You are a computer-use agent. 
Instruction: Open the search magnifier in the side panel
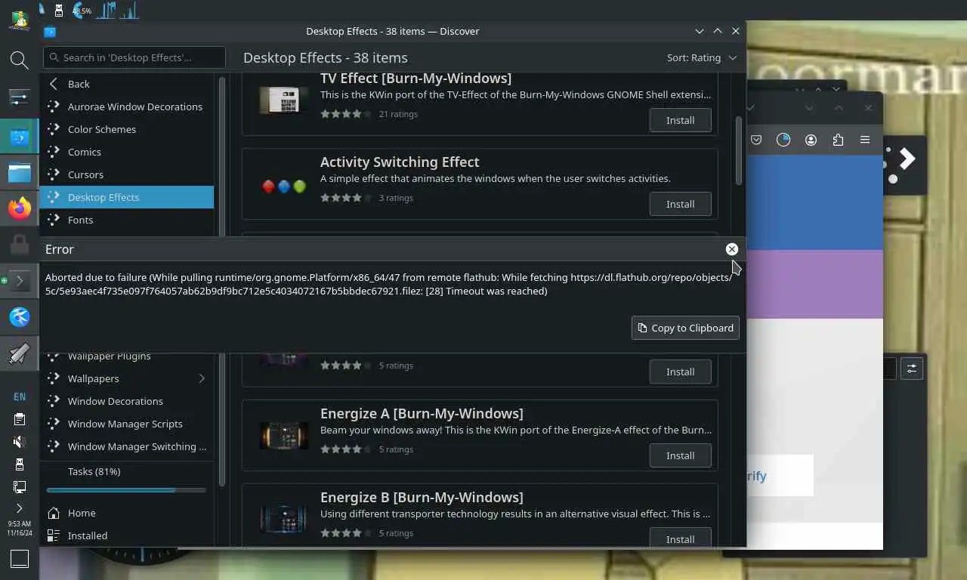coord(19,60)
